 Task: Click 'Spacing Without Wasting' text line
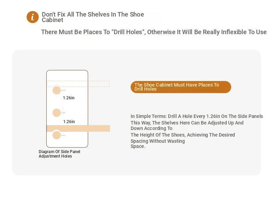point(158,141)
